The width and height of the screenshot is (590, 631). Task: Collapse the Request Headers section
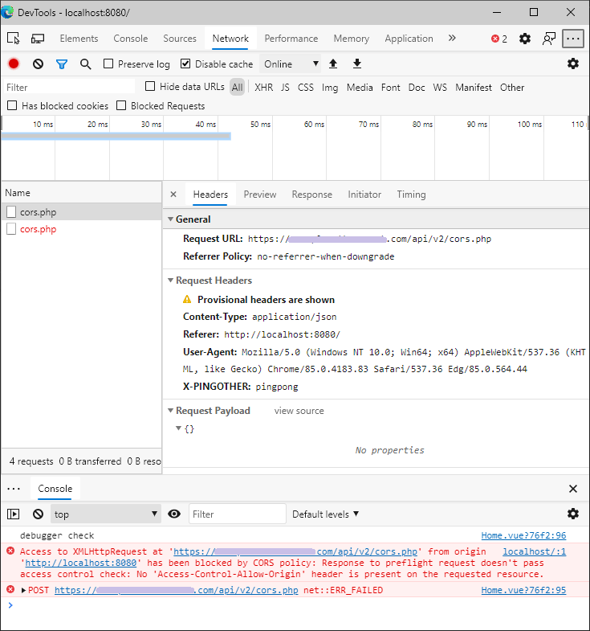tap(170, 280)
